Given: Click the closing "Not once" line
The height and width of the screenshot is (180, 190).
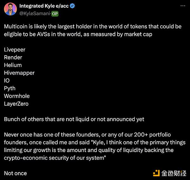Looking at the screenshot, I should click(x=16, y=173).
